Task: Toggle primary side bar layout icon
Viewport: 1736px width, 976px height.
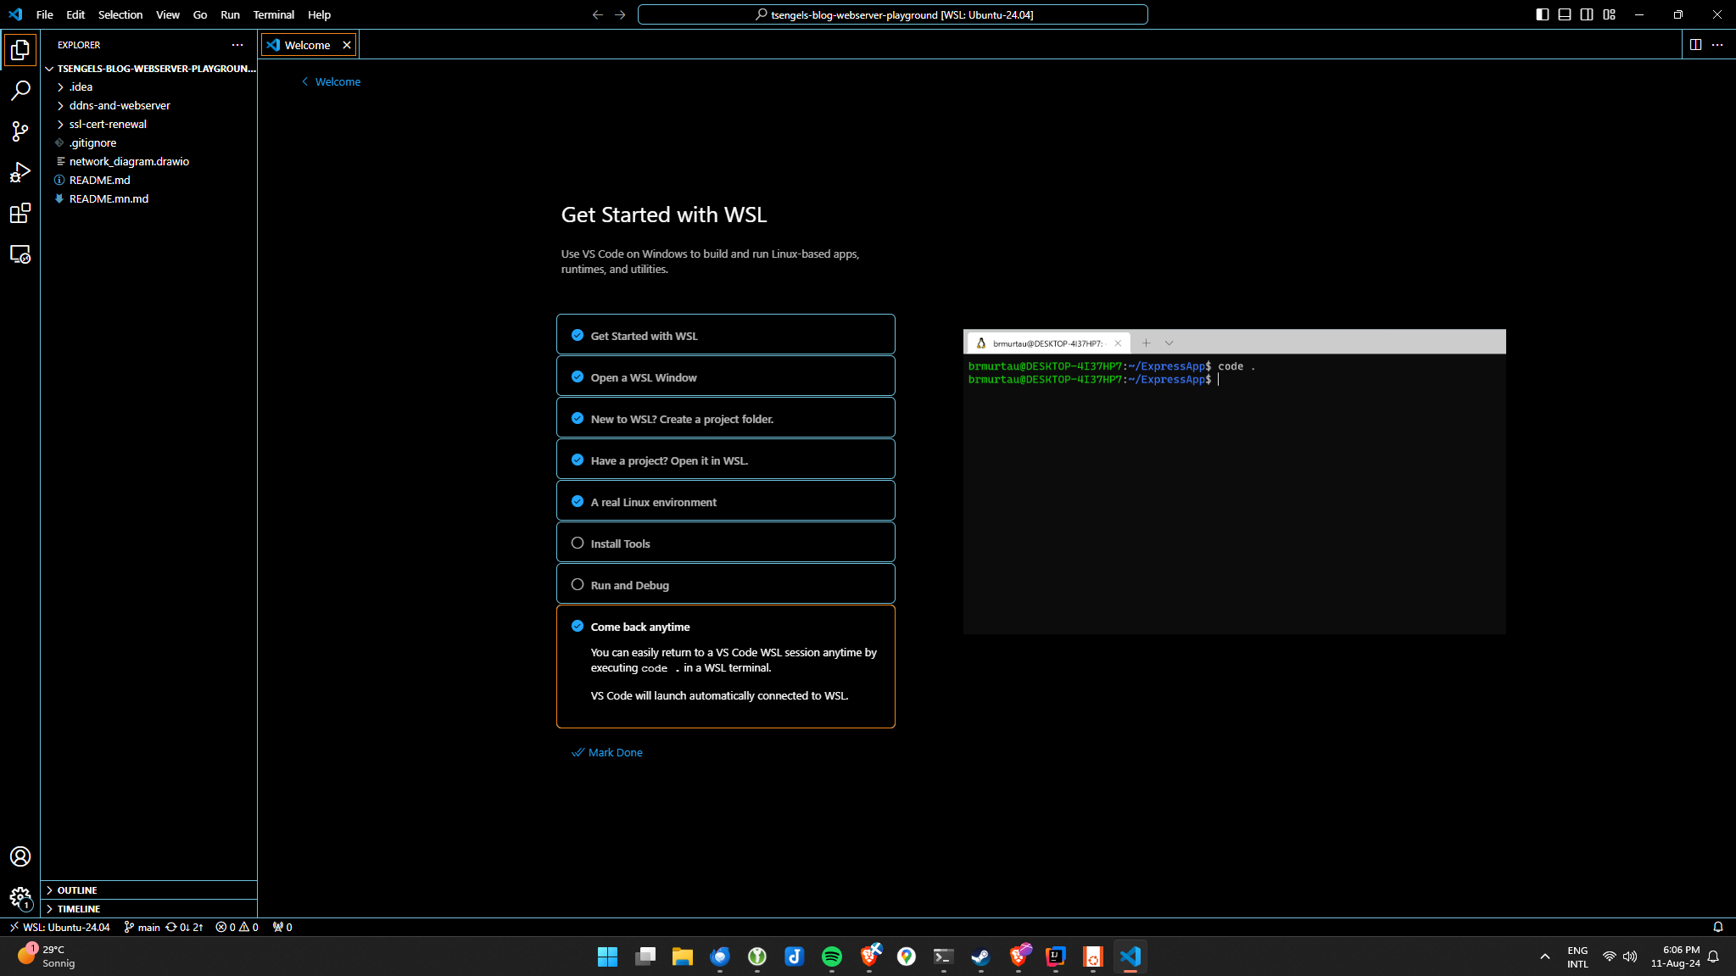Action: point(1543,14)
